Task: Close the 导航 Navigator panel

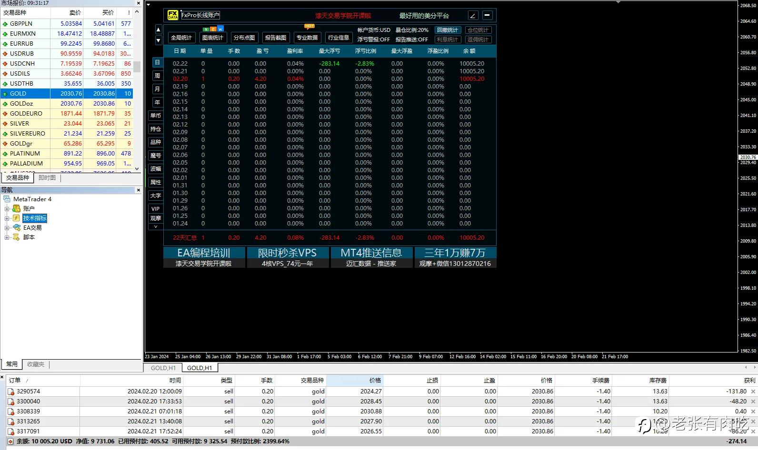Action: pos(139,190)
